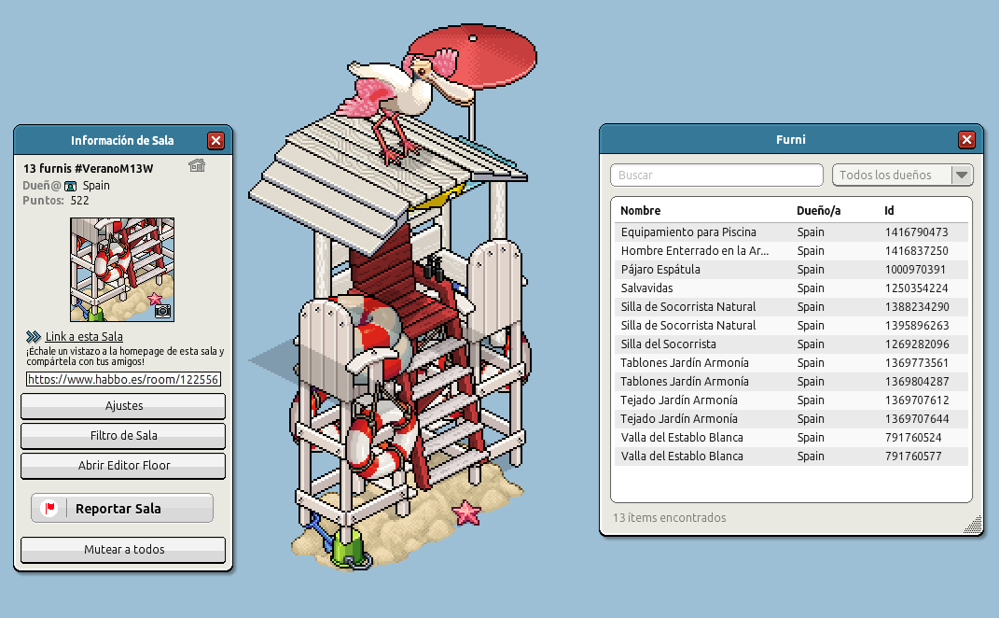Click the double-arrow icon beside Link a esta Sala

click(34, 337)
